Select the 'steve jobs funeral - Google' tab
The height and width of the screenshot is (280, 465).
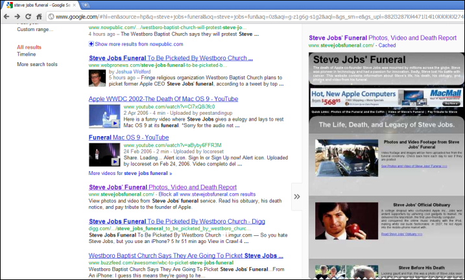pos(42,5)
